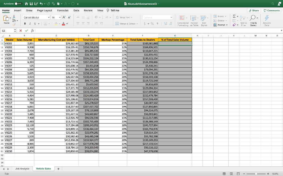This screenshot has height=176, width=283.
Task: Toggle Bold formatting
Action: point(25,24)
